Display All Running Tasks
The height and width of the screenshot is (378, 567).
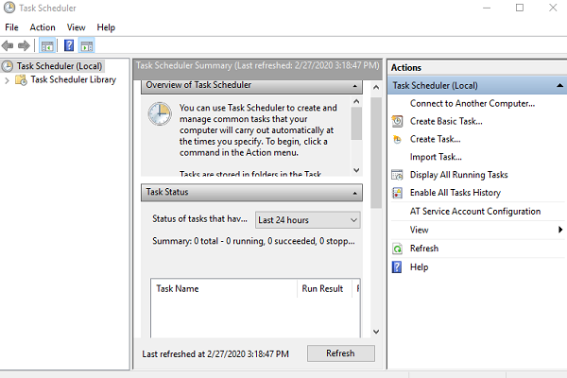pos(458,175)
